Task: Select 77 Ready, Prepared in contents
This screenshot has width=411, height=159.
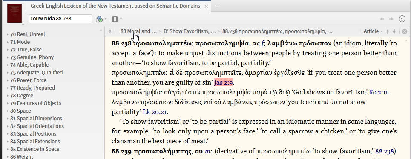Action: tap(32, 88)
